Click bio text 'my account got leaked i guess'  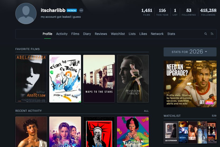[x=61, y=17]
